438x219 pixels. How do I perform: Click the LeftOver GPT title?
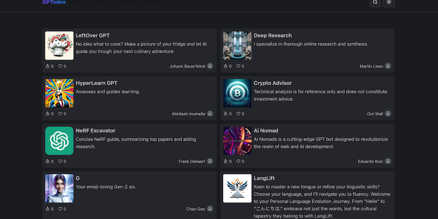(x=93, y=36)
